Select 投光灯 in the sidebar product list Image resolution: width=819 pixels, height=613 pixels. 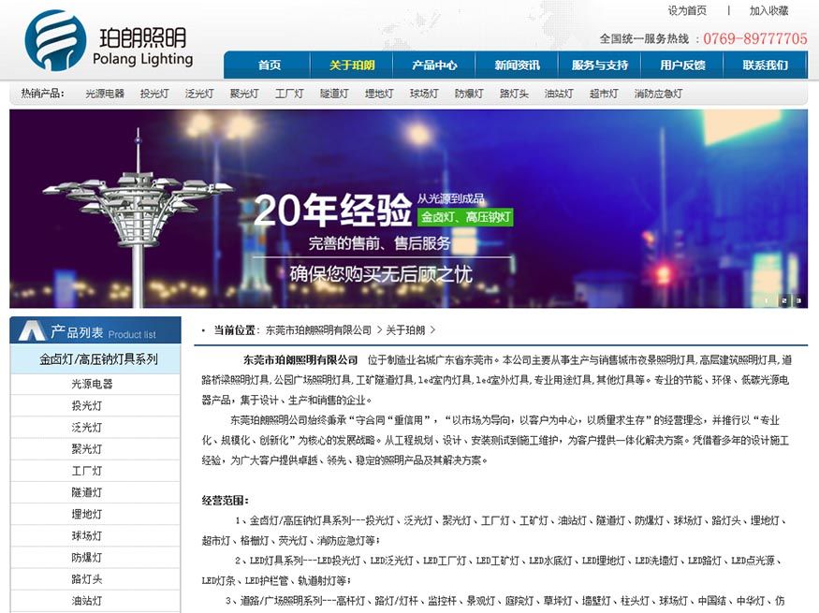click(x=87, y=405)
